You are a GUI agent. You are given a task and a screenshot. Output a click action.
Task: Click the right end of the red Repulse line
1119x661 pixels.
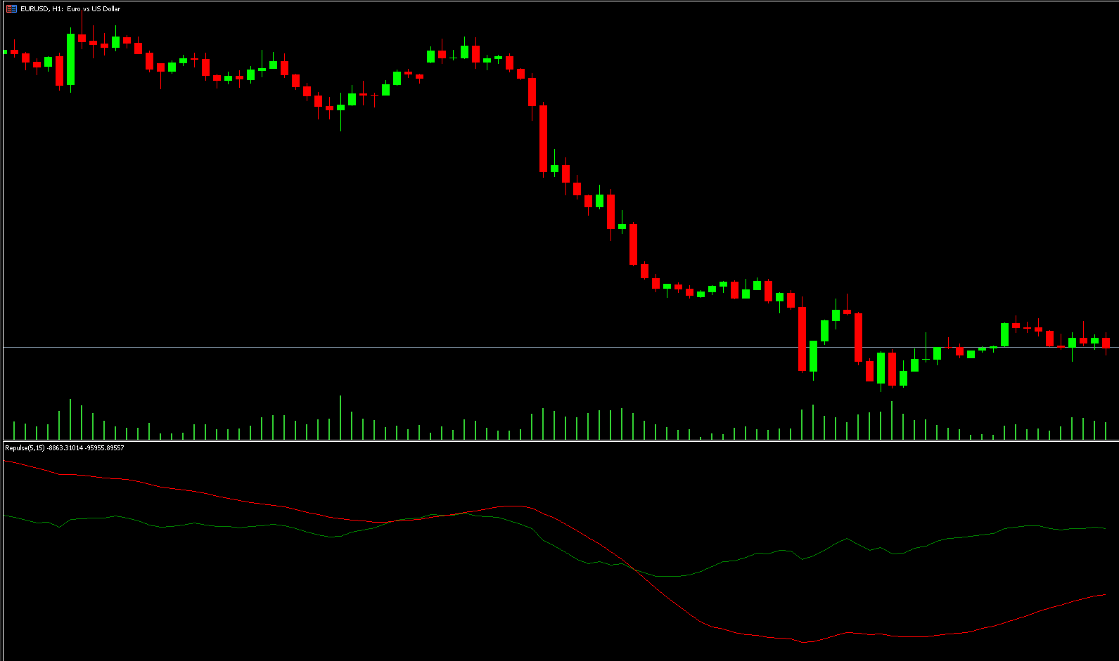click(1106, 595)
